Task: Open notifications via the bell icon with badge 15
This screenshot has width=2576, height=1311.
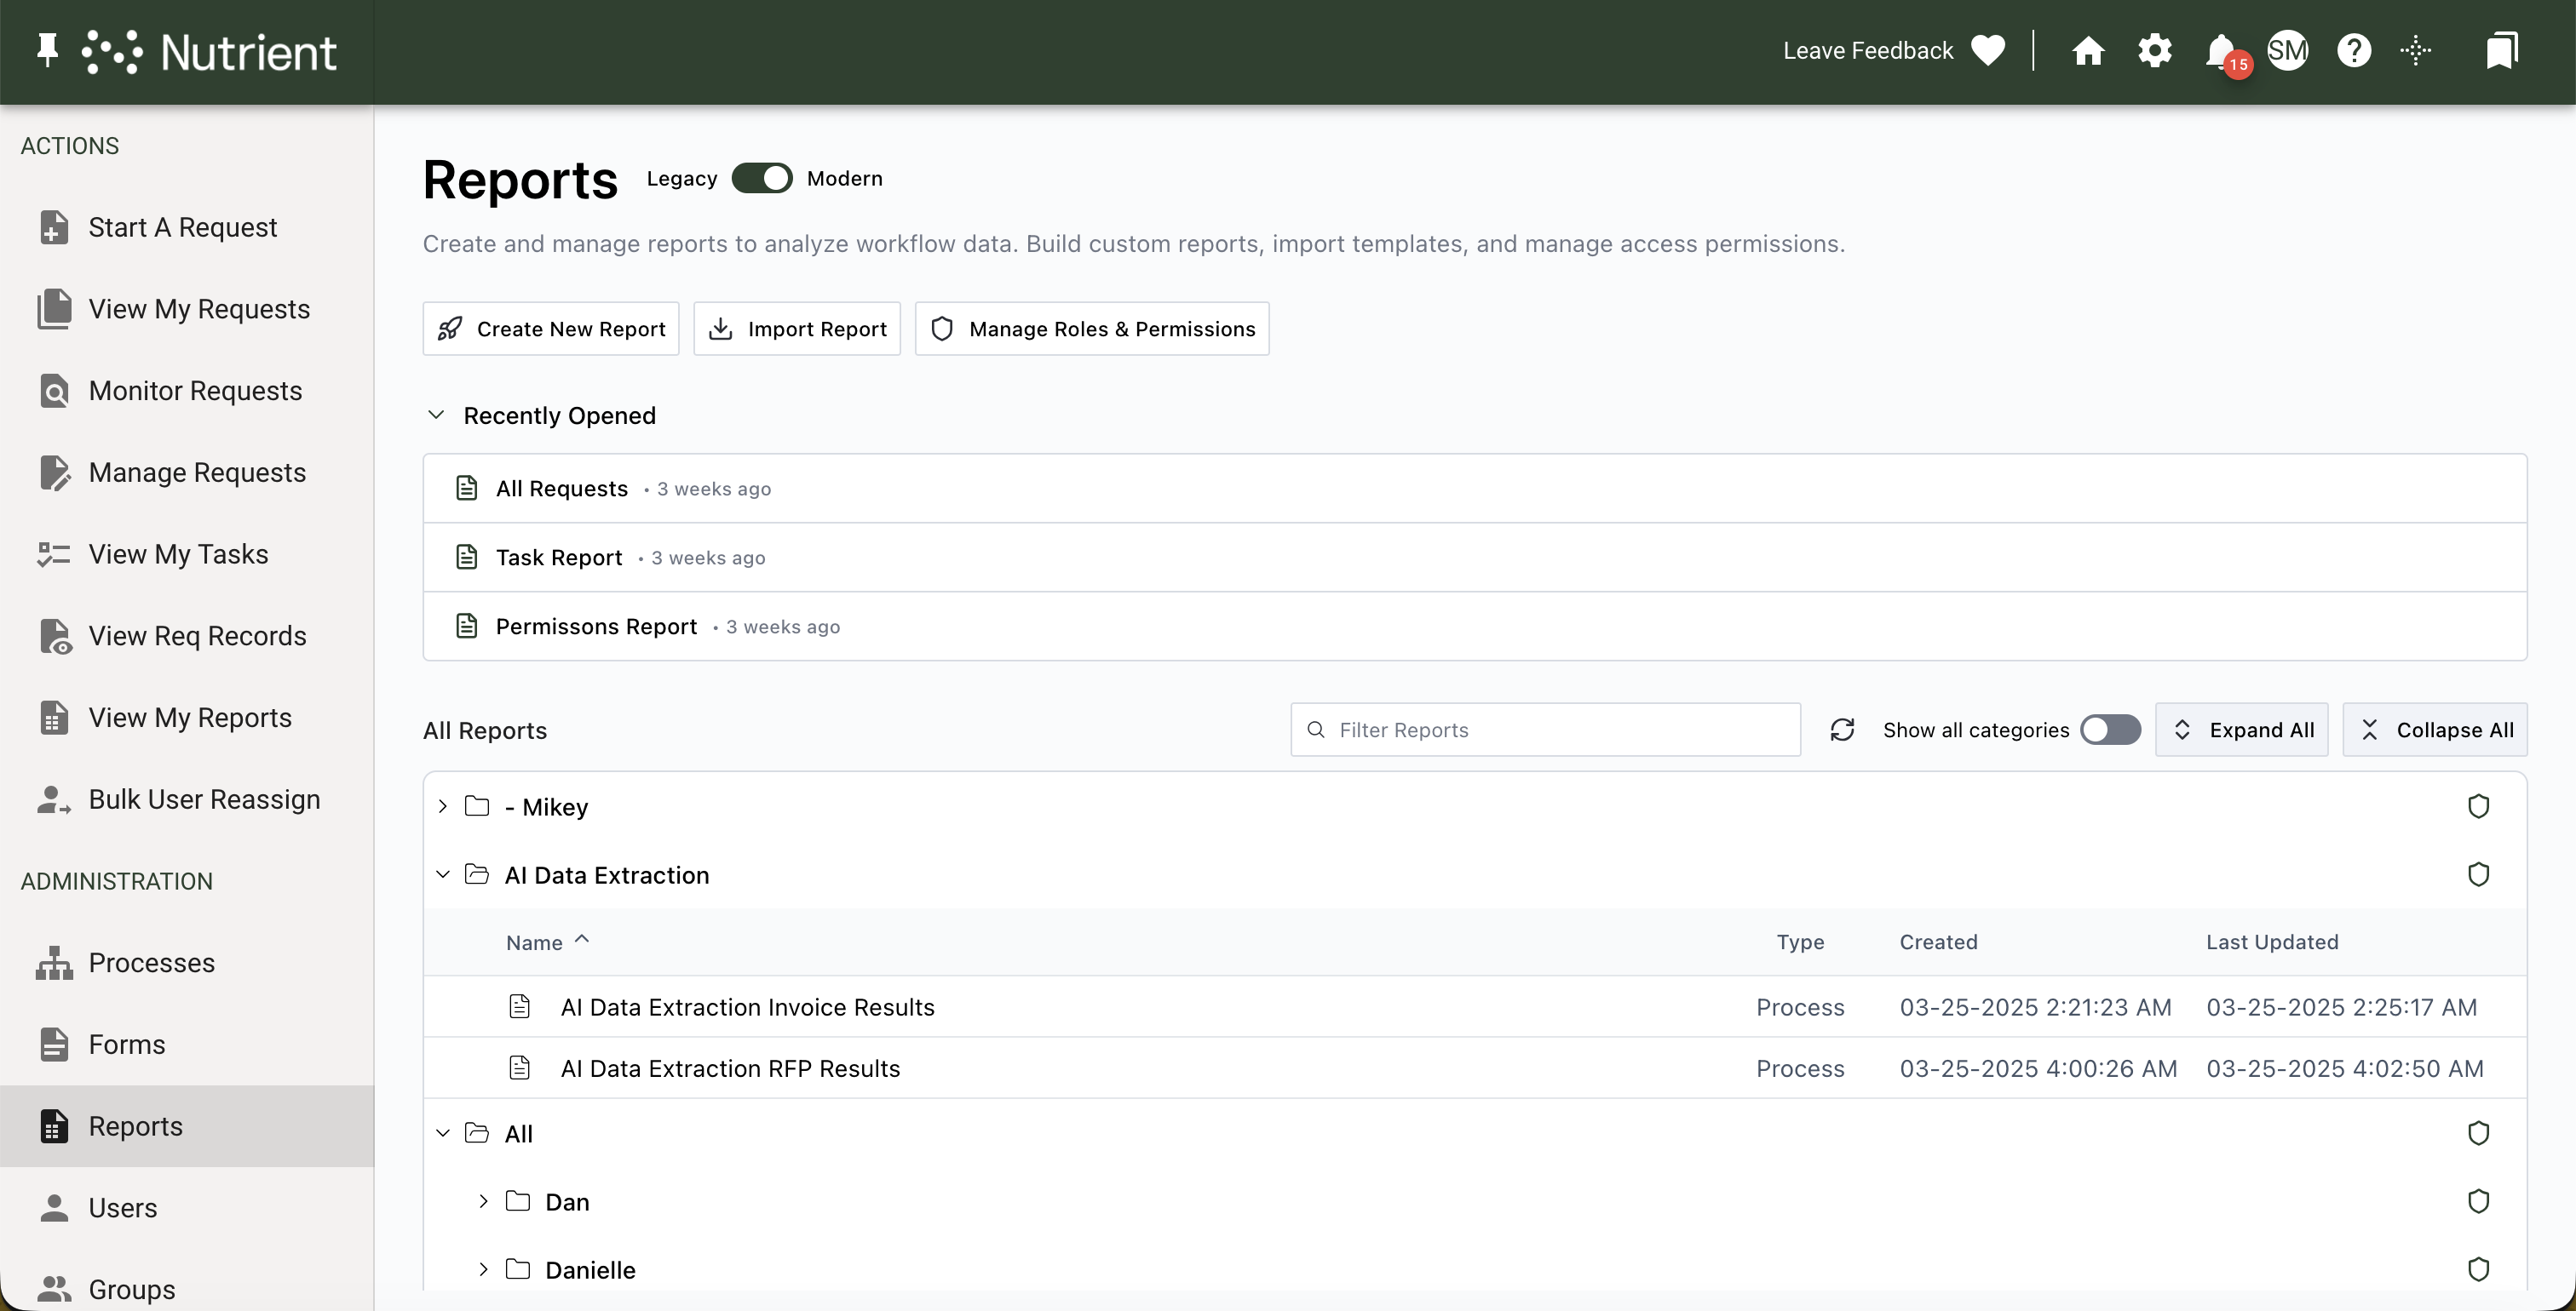Action: pos(2222,51)
